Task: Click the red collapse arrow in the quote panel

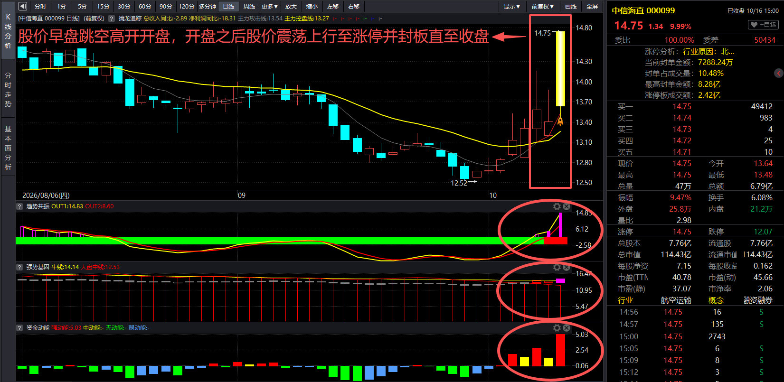Action: point(779,73)
